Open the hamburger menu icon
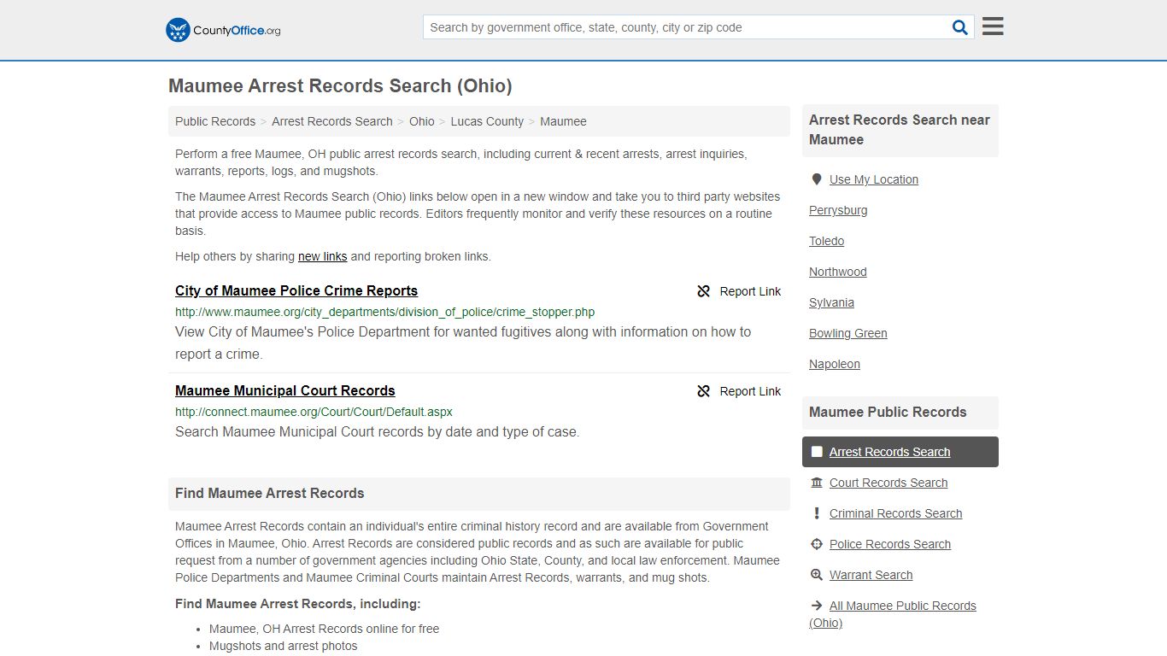The image size is (1167, 656). (993, 26)
